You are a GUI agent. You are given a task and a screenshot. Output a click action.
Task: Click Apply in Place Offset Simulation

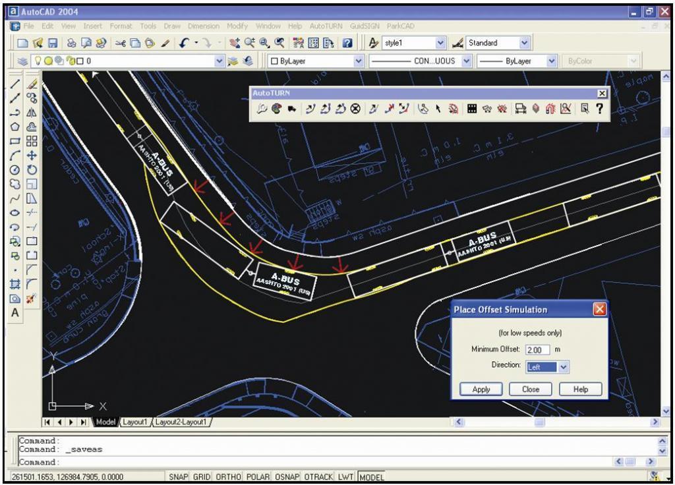(x=481, y=389)
